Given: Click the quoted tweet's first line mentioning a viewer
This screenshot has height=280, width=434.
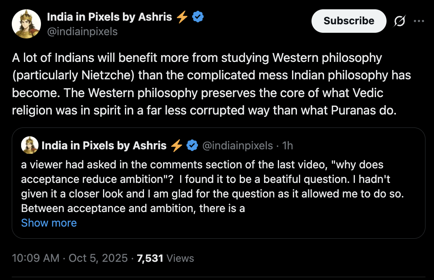Looking at the screenshot, I should (x=202, y=165).
